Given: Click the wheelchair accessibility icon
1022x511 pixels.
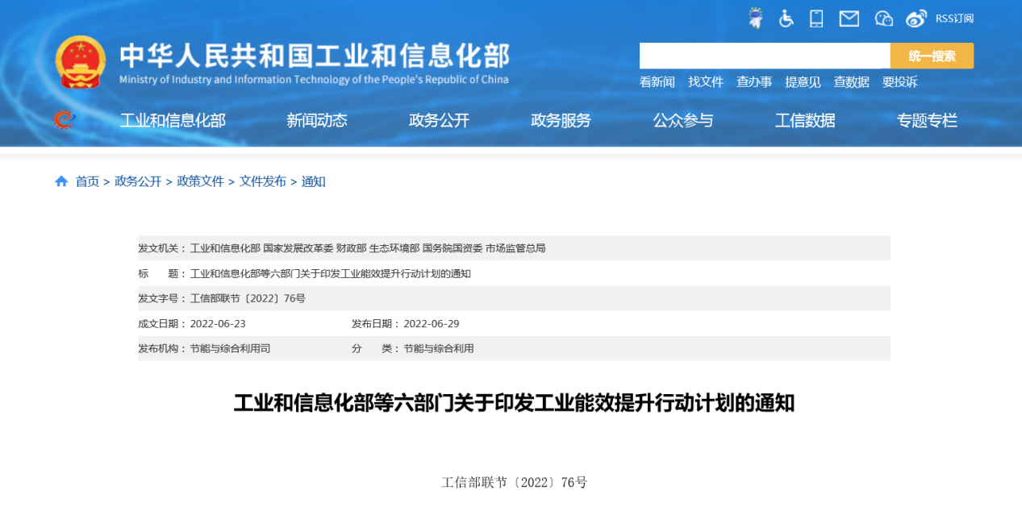Looking at the screenshot, I should (x=786, y=19).
